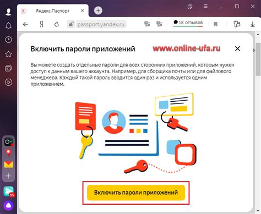Click the second page translate icon
Image resolution: width=261 pixels, height=214 pixels.
coord(159,24)
